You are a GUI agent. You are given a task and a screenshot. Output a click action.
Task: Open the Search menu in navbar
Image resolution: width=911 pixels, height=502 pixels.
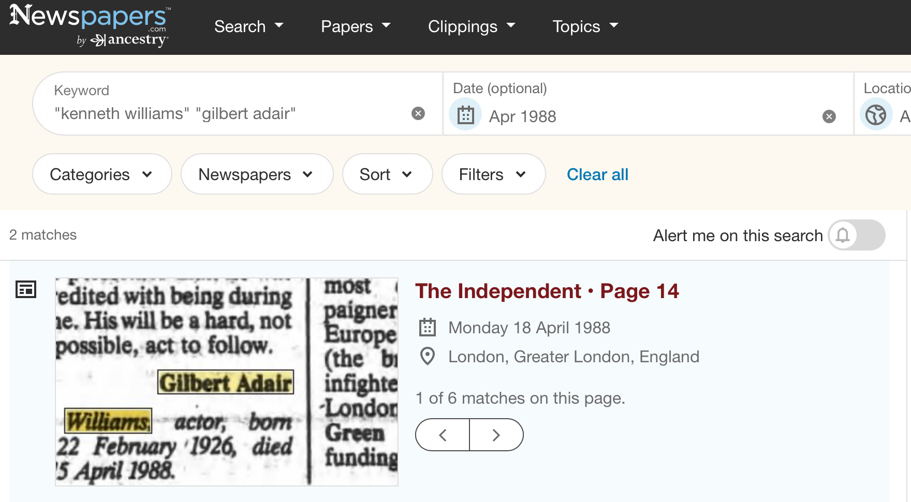pyautogui.click(x=249, y=26)
